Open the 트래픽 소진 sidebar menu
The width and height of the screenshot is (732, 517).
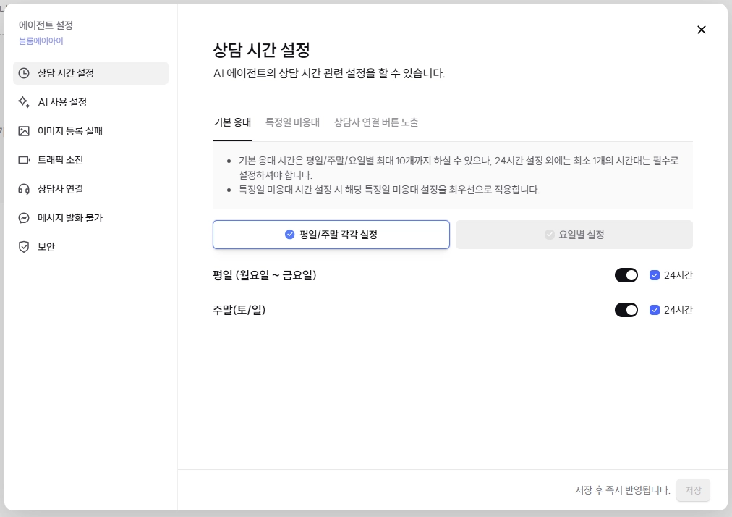click(x=90, y=160)
